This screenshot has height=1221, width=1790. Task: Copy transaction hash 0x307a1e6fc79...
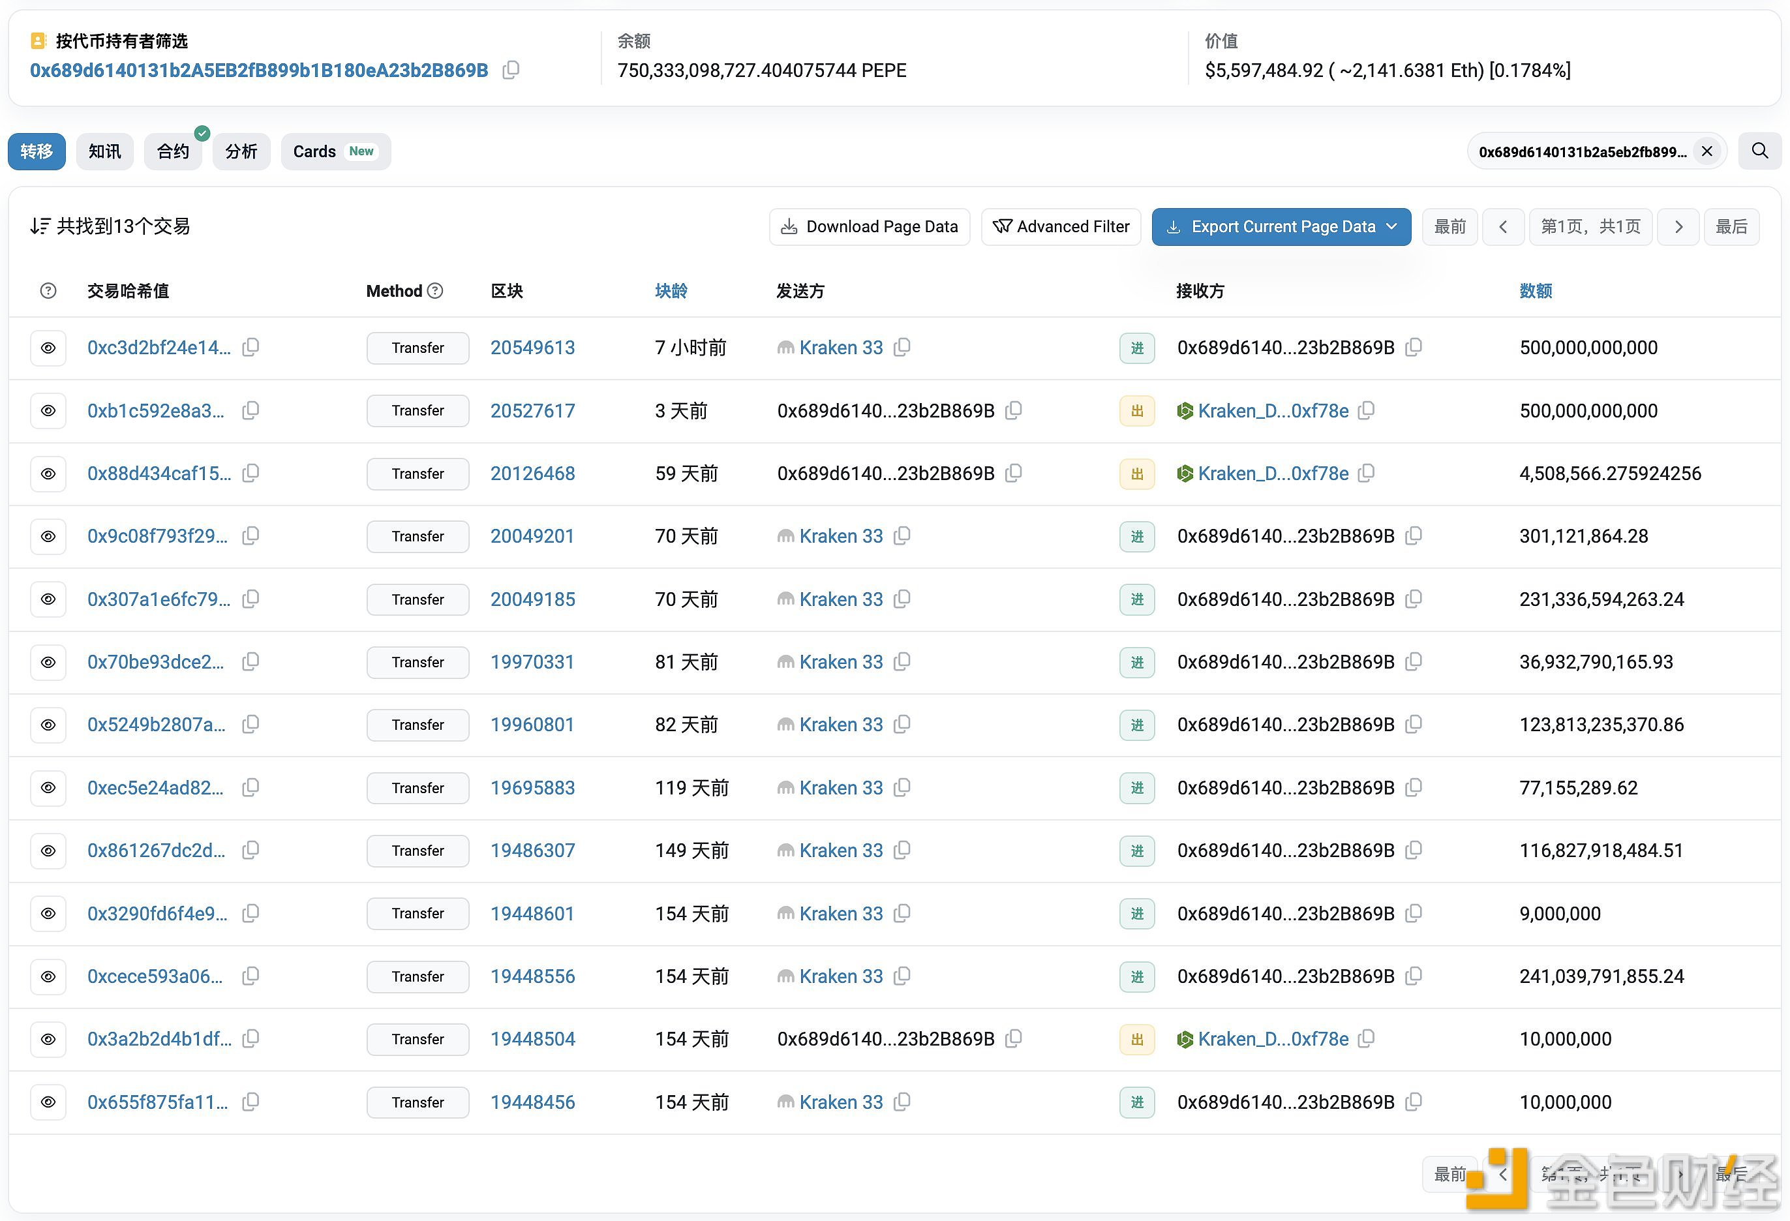coord(250,599)
